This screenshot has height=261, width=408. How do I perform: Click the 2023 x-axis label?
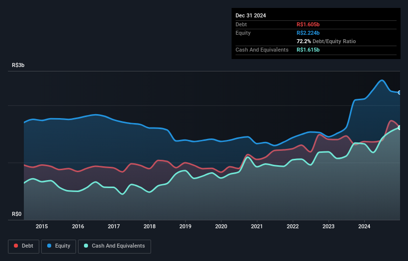328,226
